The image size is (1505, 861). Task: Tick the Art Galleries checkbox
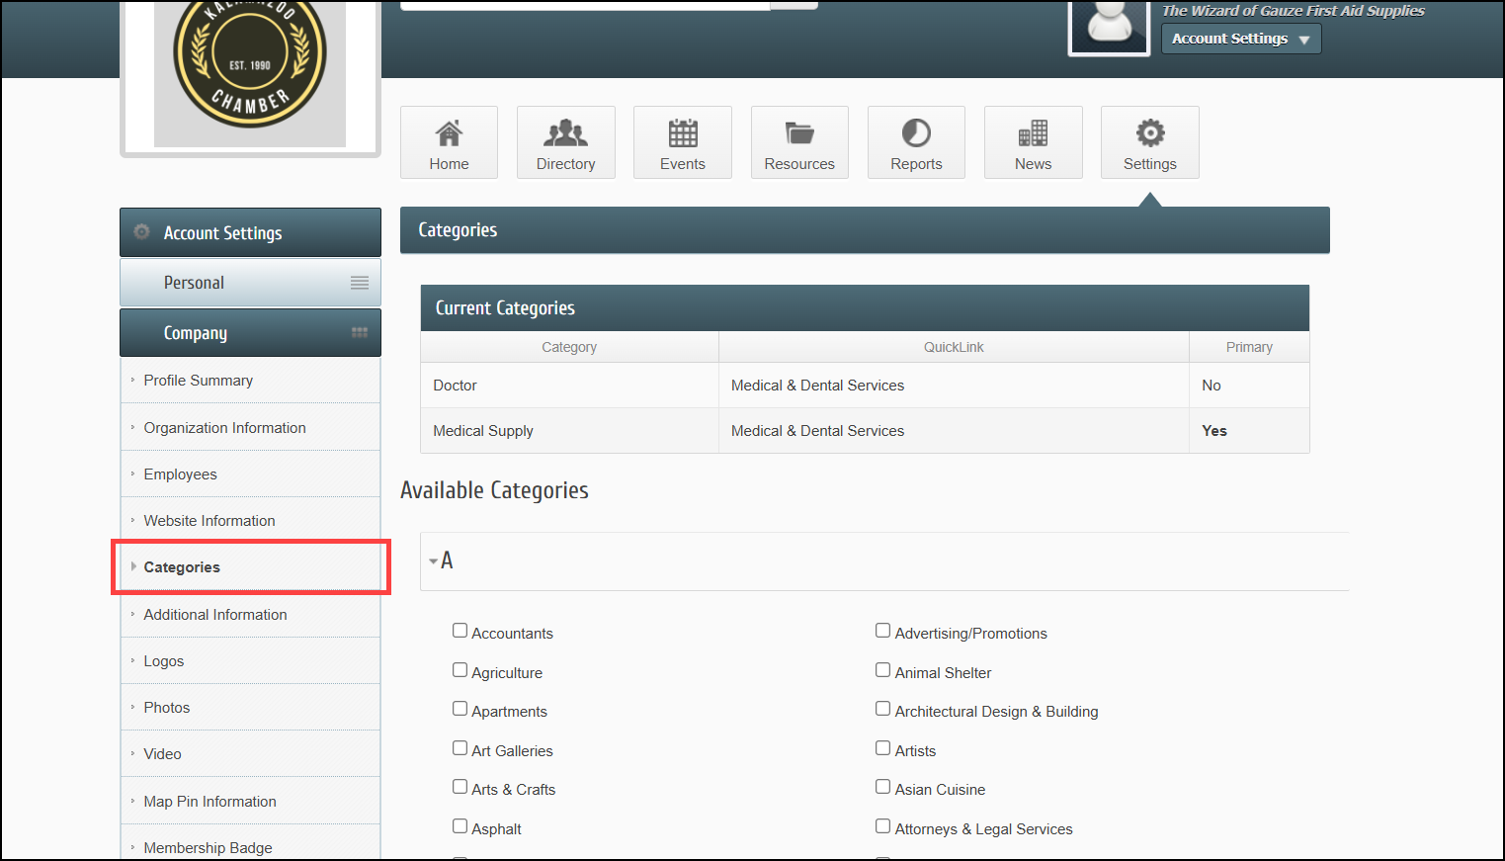(460, 748)
